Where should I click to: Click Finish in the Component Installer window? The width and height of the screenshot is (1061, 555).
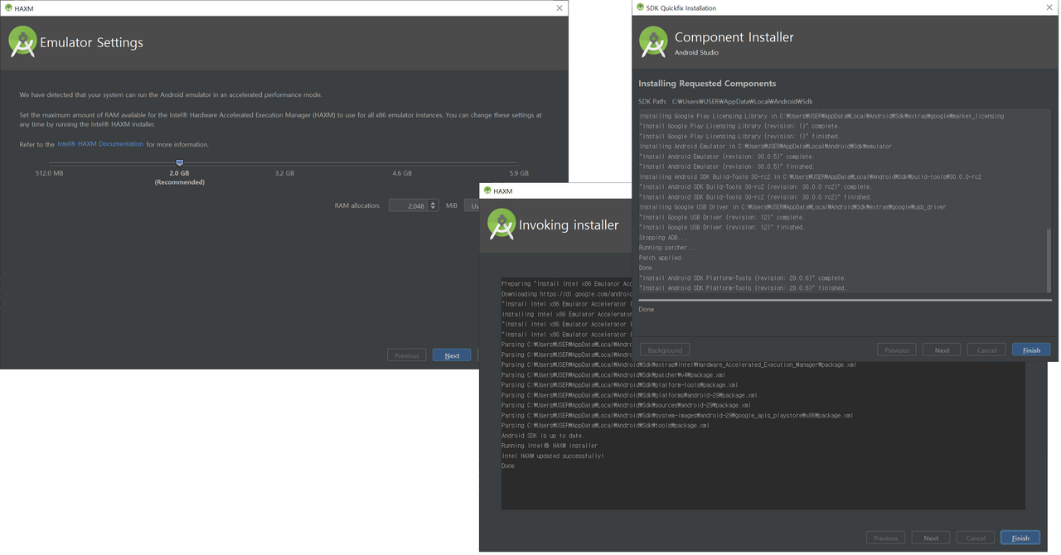point(1031,350)
